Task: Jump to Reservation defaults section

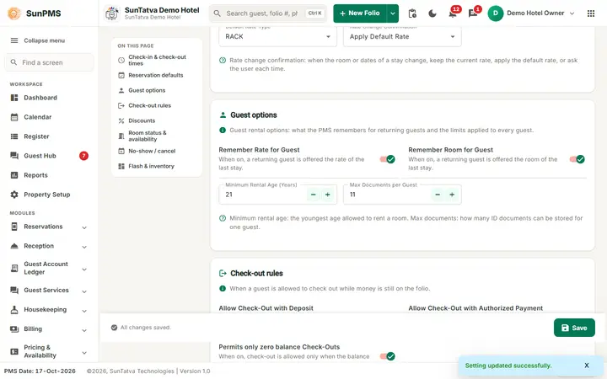Action: [x=157, y=76]
